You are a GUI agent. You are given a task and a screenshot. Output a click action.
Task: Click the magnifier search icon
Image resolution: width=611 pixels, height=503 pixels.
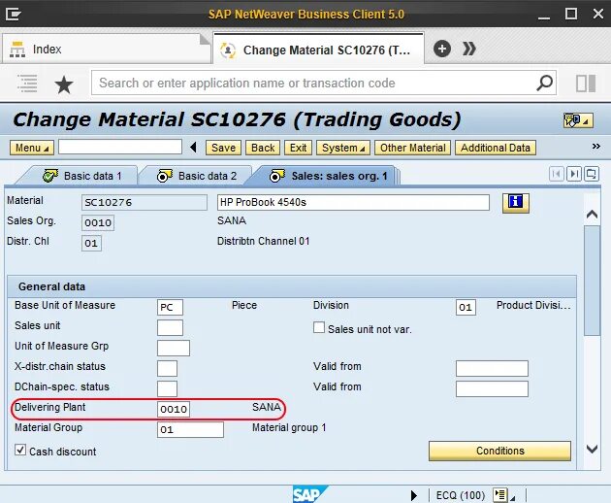coord(544,83)
